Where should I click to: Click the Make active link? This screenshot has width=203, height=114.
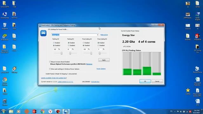(x=104, y=35)
